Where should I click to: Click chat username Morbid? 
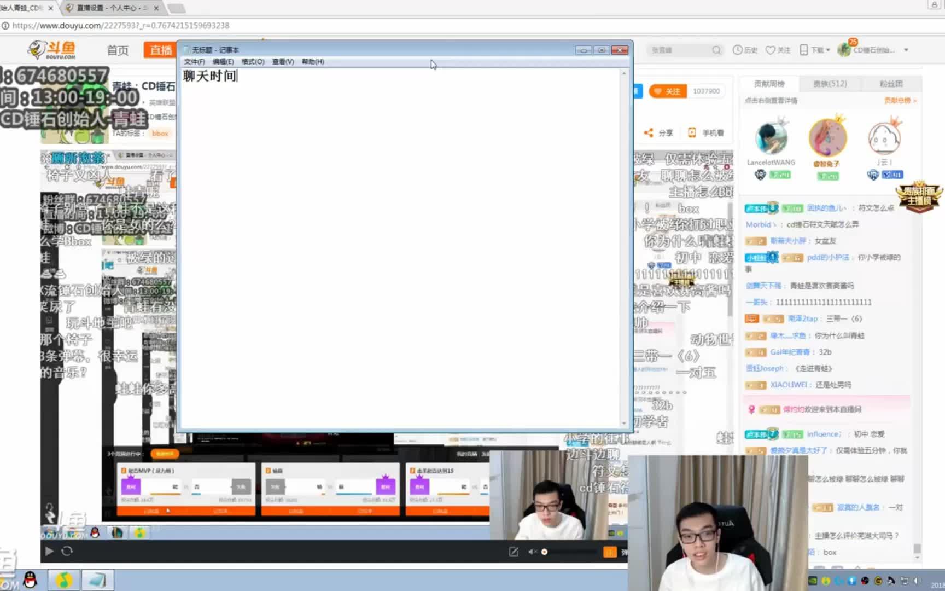(761, 224)
